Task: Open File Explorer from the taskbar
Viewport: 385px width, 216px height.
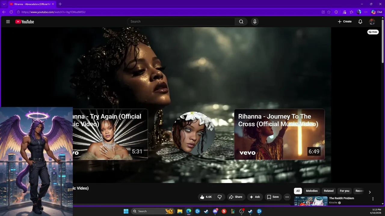Action: pos(180,211)
